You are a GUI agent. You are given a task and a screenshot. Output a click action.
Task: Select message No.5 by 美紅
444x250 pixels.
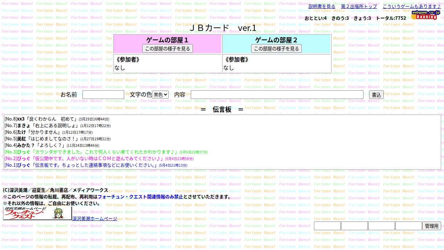pyautogui.click(x=58, y=139)
